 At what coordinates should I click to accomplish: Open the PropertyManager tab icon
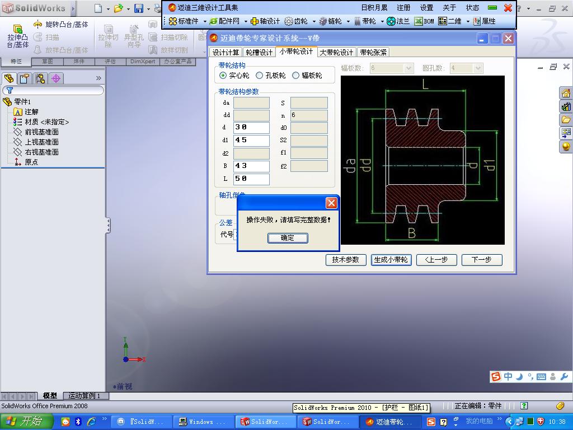[25, 78]
